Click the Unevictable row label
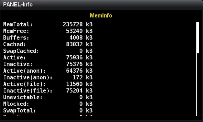The image size is (203, 122). pyautogui.click(x=23, y=97)
